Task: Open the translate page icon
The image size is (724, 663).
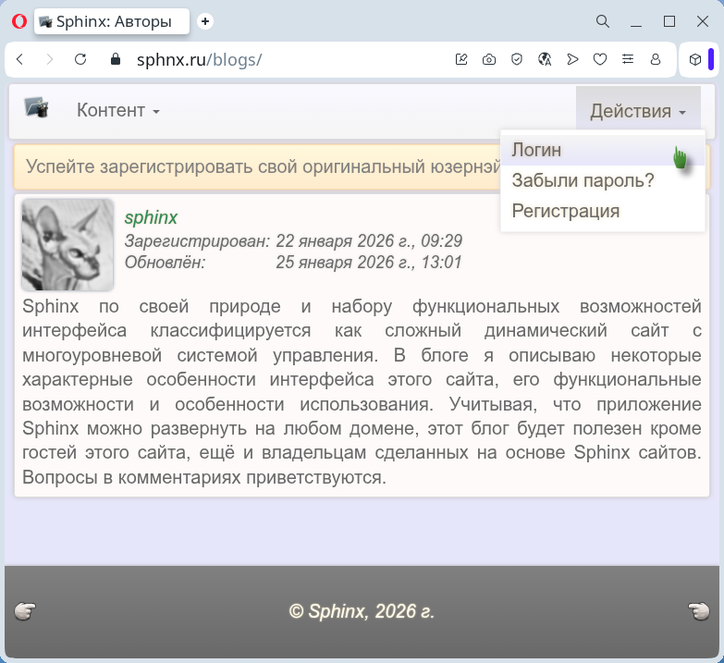Action: tap(545, 59)
